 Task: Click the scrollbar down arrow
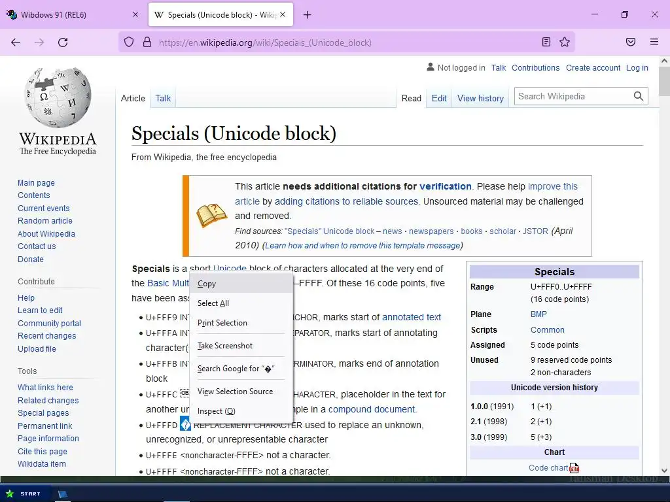click(664, 471)
